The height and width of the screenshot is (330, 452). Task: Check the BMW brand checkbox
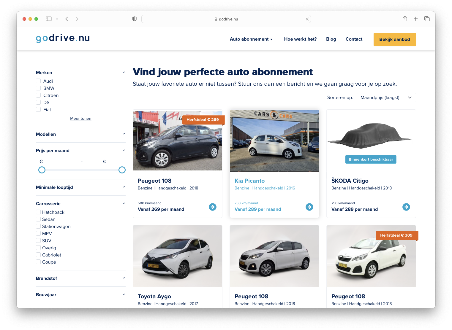click(x=38, y=88)
